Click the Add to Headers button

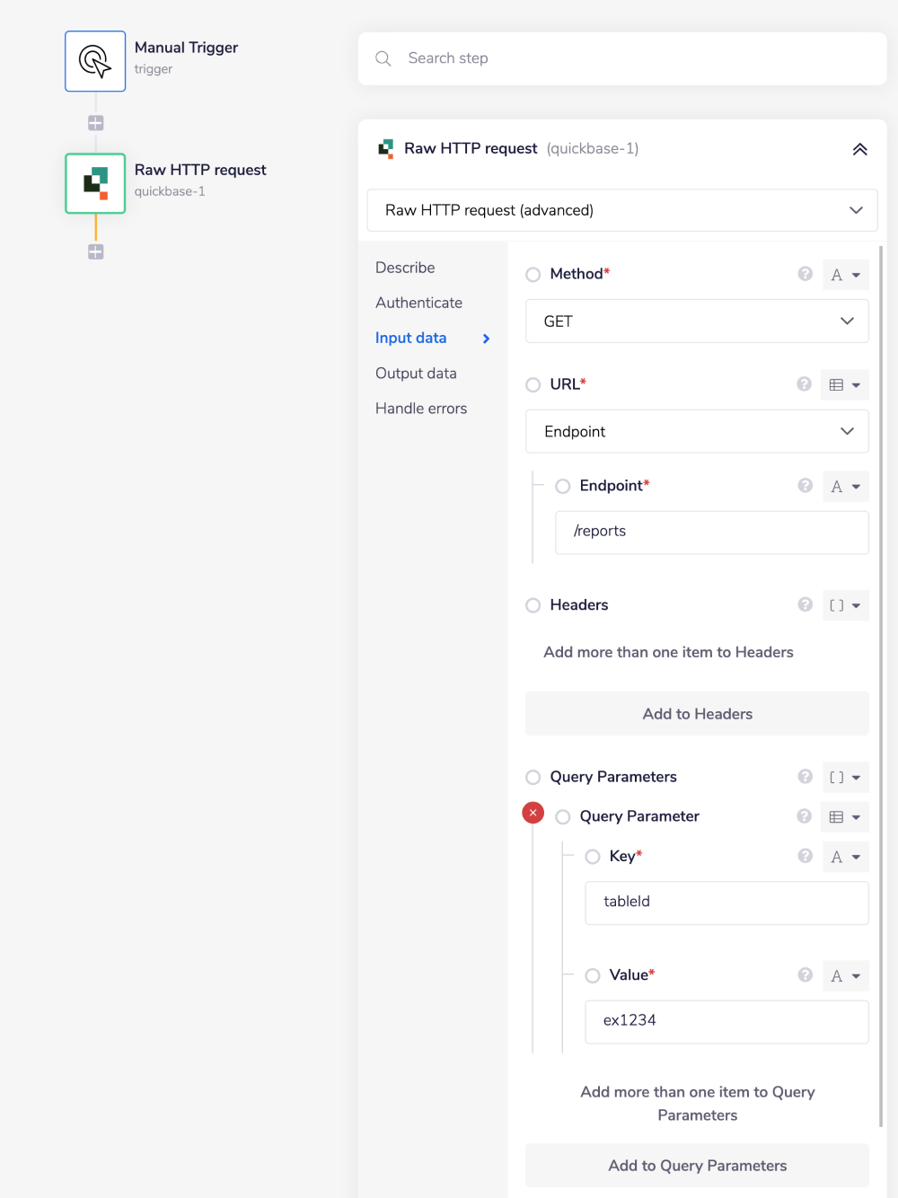click(697, 713)
